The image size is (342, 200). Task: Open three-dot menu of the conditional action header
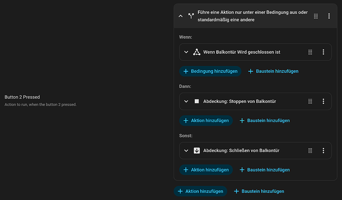329,16
